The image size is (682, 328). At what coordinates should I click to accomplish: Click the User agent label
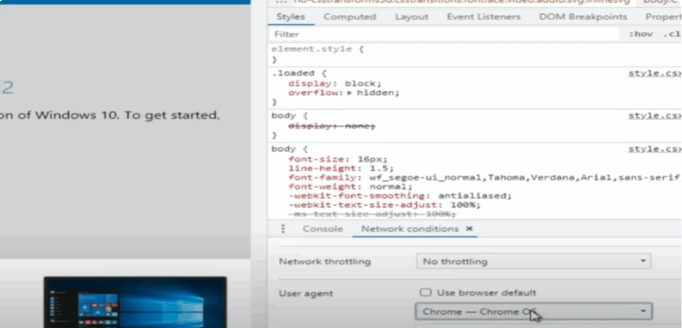pos(306,293)
